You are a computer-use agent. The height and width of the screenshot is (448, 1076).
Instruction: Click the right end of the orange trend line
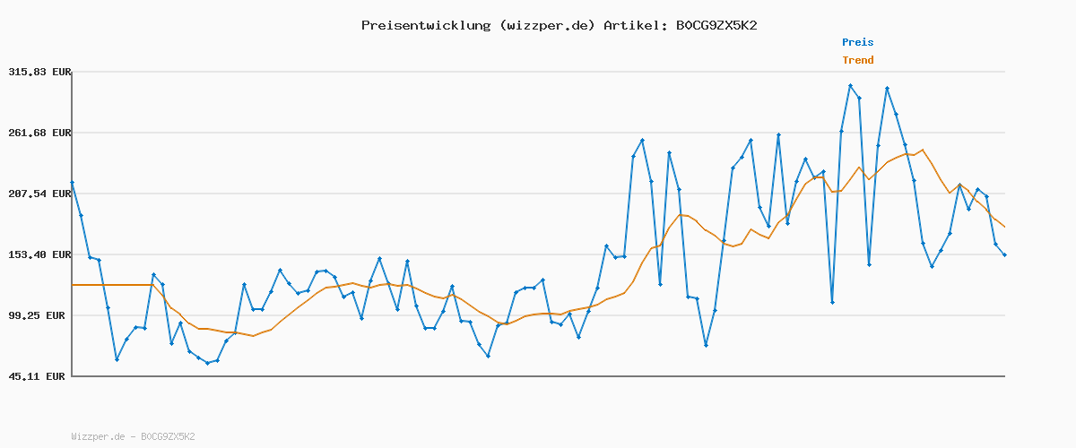pos(1004,227)
